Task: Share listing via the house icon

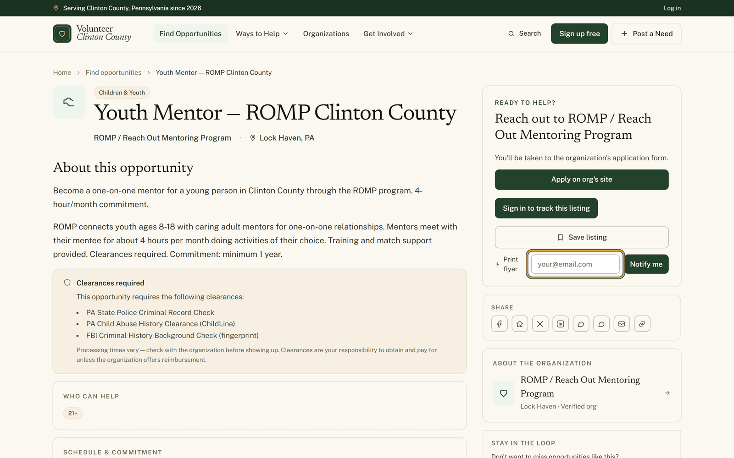Action: coord(520,324)
